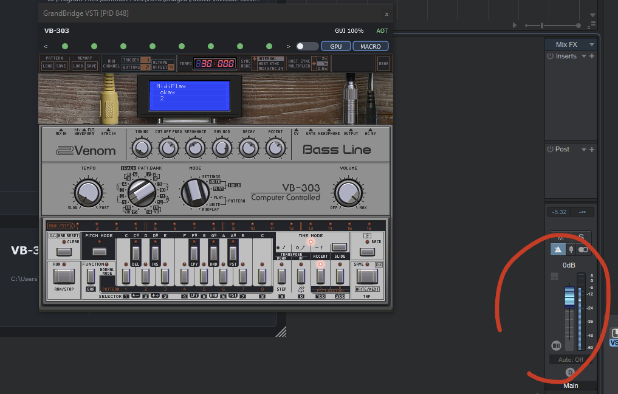
Task: Toggle the Post power button
Action: tap(550, 149)
